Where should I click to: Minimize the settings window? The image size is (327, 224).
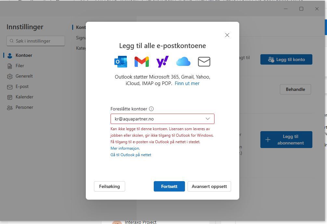tap(286, 9)
